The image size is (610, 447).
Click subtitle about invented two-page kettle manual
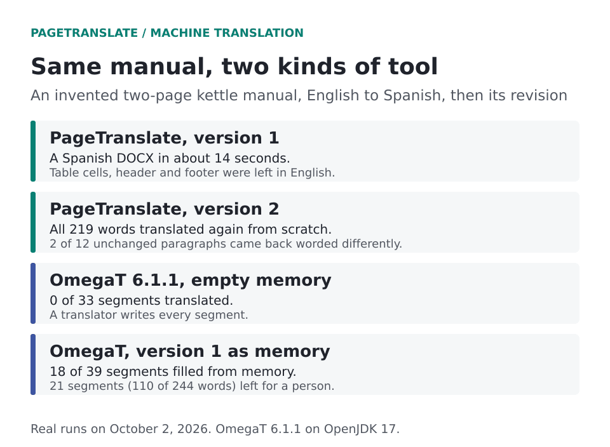tap(299, 96)
